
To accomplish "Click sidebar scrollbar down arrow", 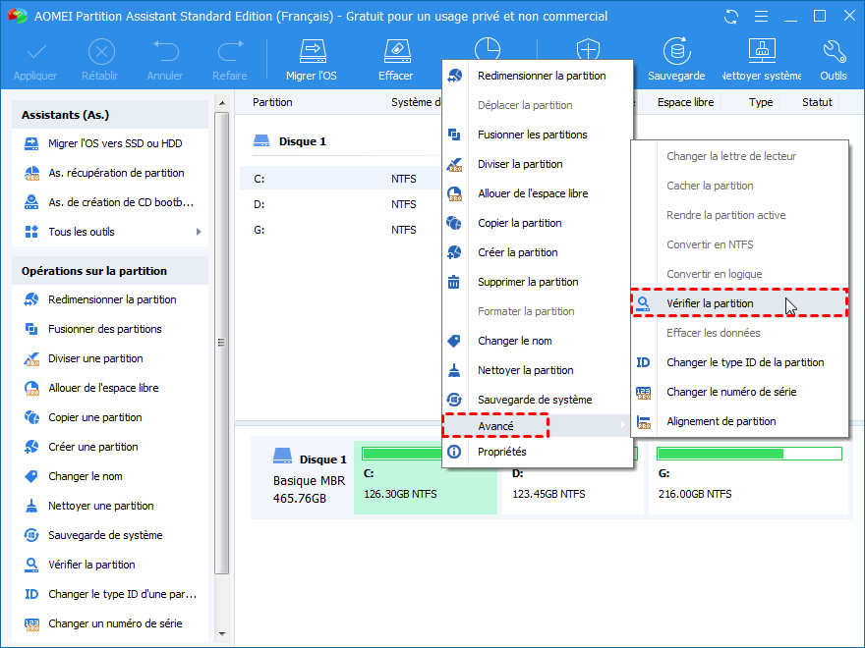I will coord(222,633).
